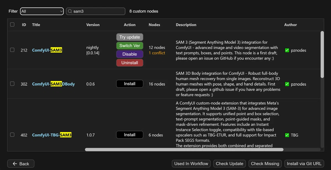The image size is (331, 170).
Task: Sort by the Description column header
Action: pyautogui.click(x=186, y=25)
